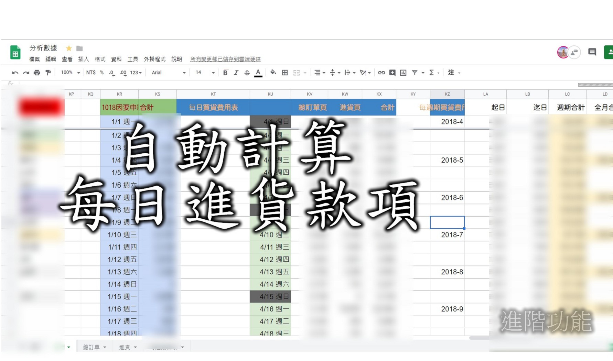
Task: Star the 分析數據 spreadsheet
Action: click(x=68, y=48)
